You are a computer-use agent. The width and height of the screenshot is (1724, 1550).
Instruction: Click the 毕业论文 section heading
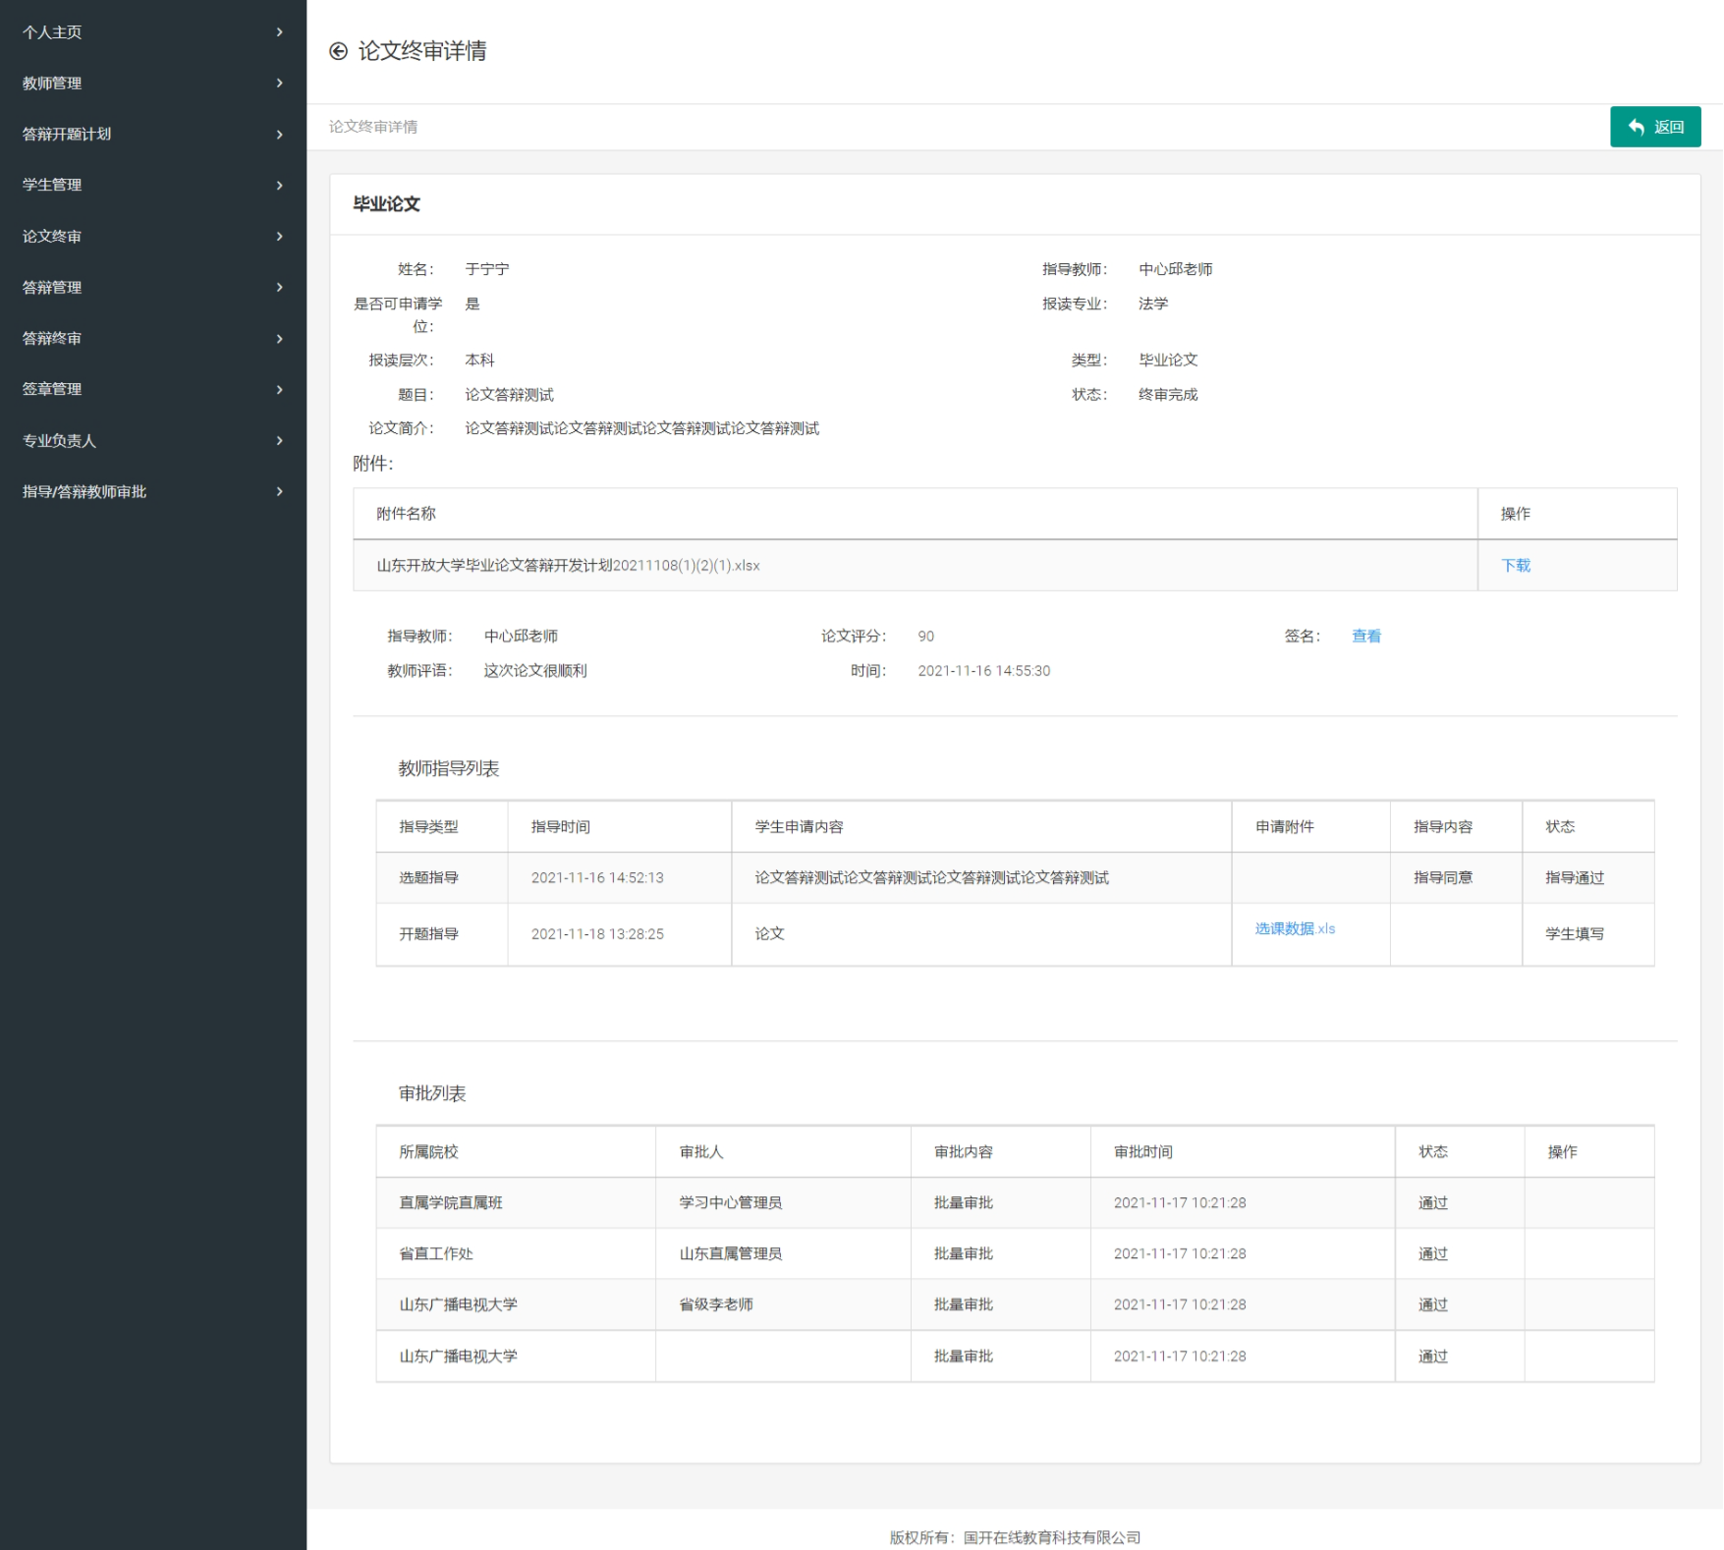coord(386,204)
